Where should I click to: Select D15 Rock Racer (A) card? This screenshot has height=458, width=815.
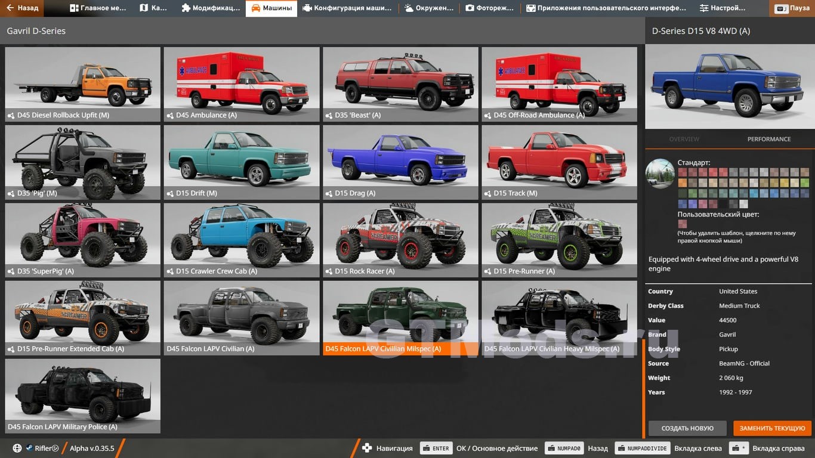[x=400, y=240]
